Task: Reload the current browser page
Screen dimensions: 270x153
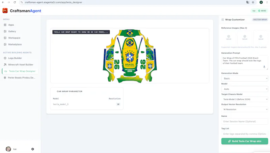Action: pos(15,2)
